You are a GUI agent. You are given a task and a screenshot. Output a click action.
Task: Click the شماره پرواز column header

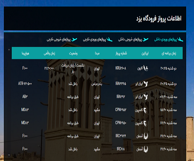tap(121, 53)
